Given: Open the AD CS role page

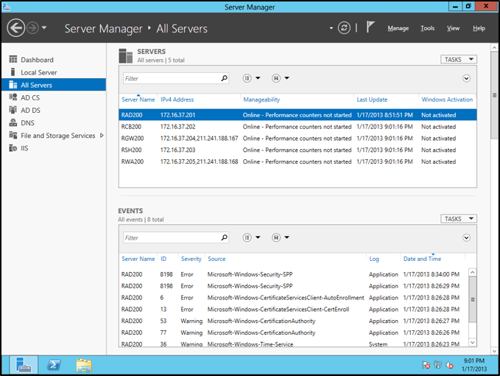Looking at the screenshot, I should click(x=30, y=97).
